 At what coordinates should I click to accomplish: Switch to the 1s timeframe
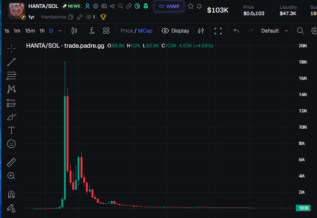(x=7, y=31)
